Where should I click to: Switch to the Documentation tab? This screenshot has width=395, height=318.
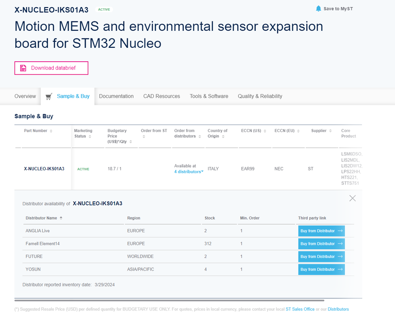pos(116,96)
